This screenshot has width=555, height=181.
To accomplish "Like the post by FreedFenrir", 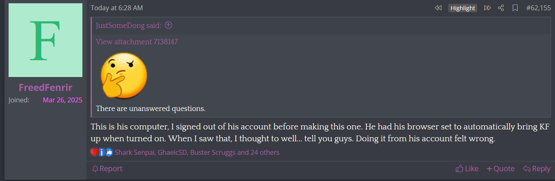I will 467,169.
